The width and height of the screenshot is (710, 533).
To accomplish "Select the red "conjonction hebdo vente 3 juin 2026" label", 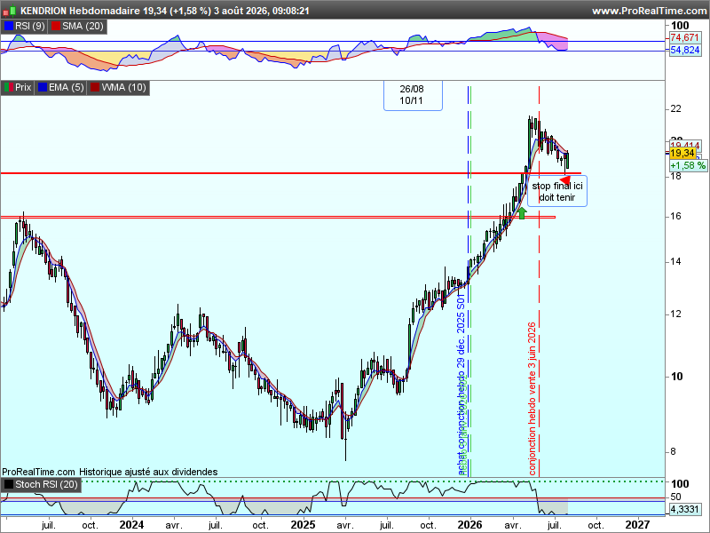I will pyautogui.click(x=532, y=399).
